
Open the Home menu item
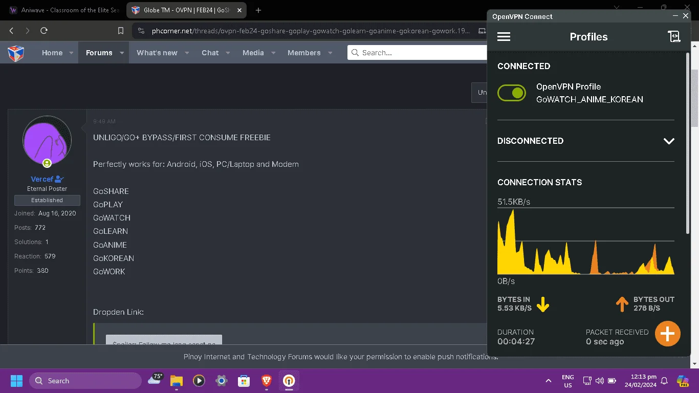52,53
